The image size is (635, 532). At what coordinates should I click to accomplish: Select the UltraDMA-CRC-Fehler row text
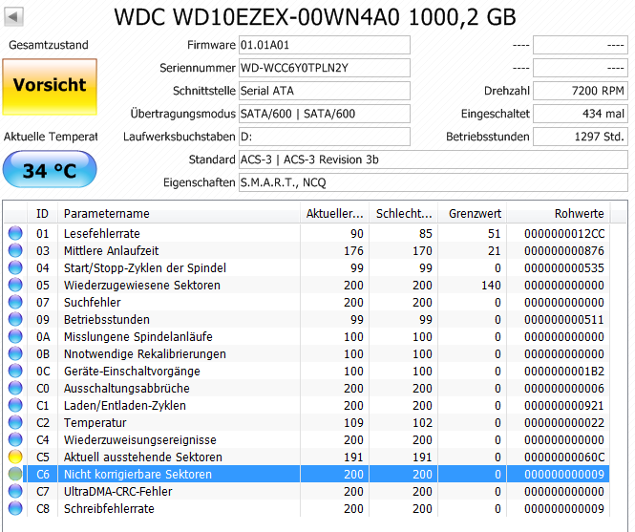[x=117, y=492]
